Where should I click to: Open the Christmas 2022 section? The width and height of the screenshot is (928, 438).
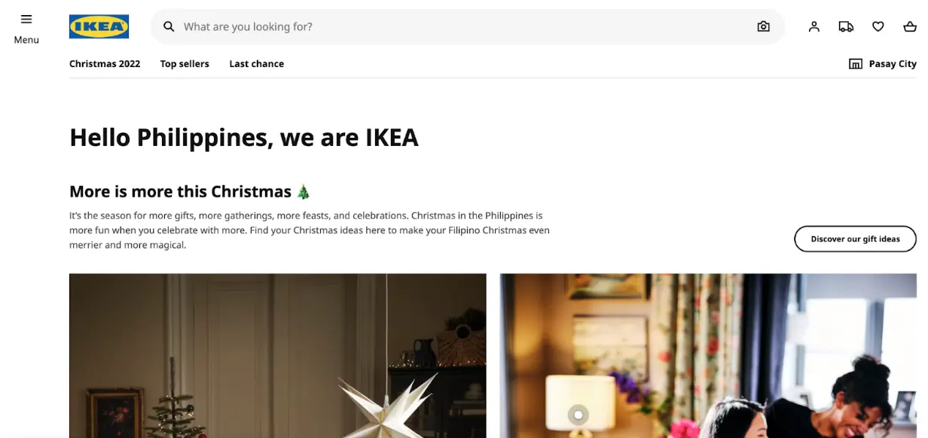click(x=105, y=63)
